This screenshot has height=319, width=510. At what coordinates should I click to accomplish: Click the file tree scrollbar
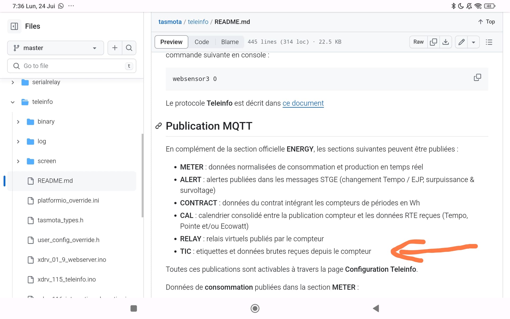point(143,175)
